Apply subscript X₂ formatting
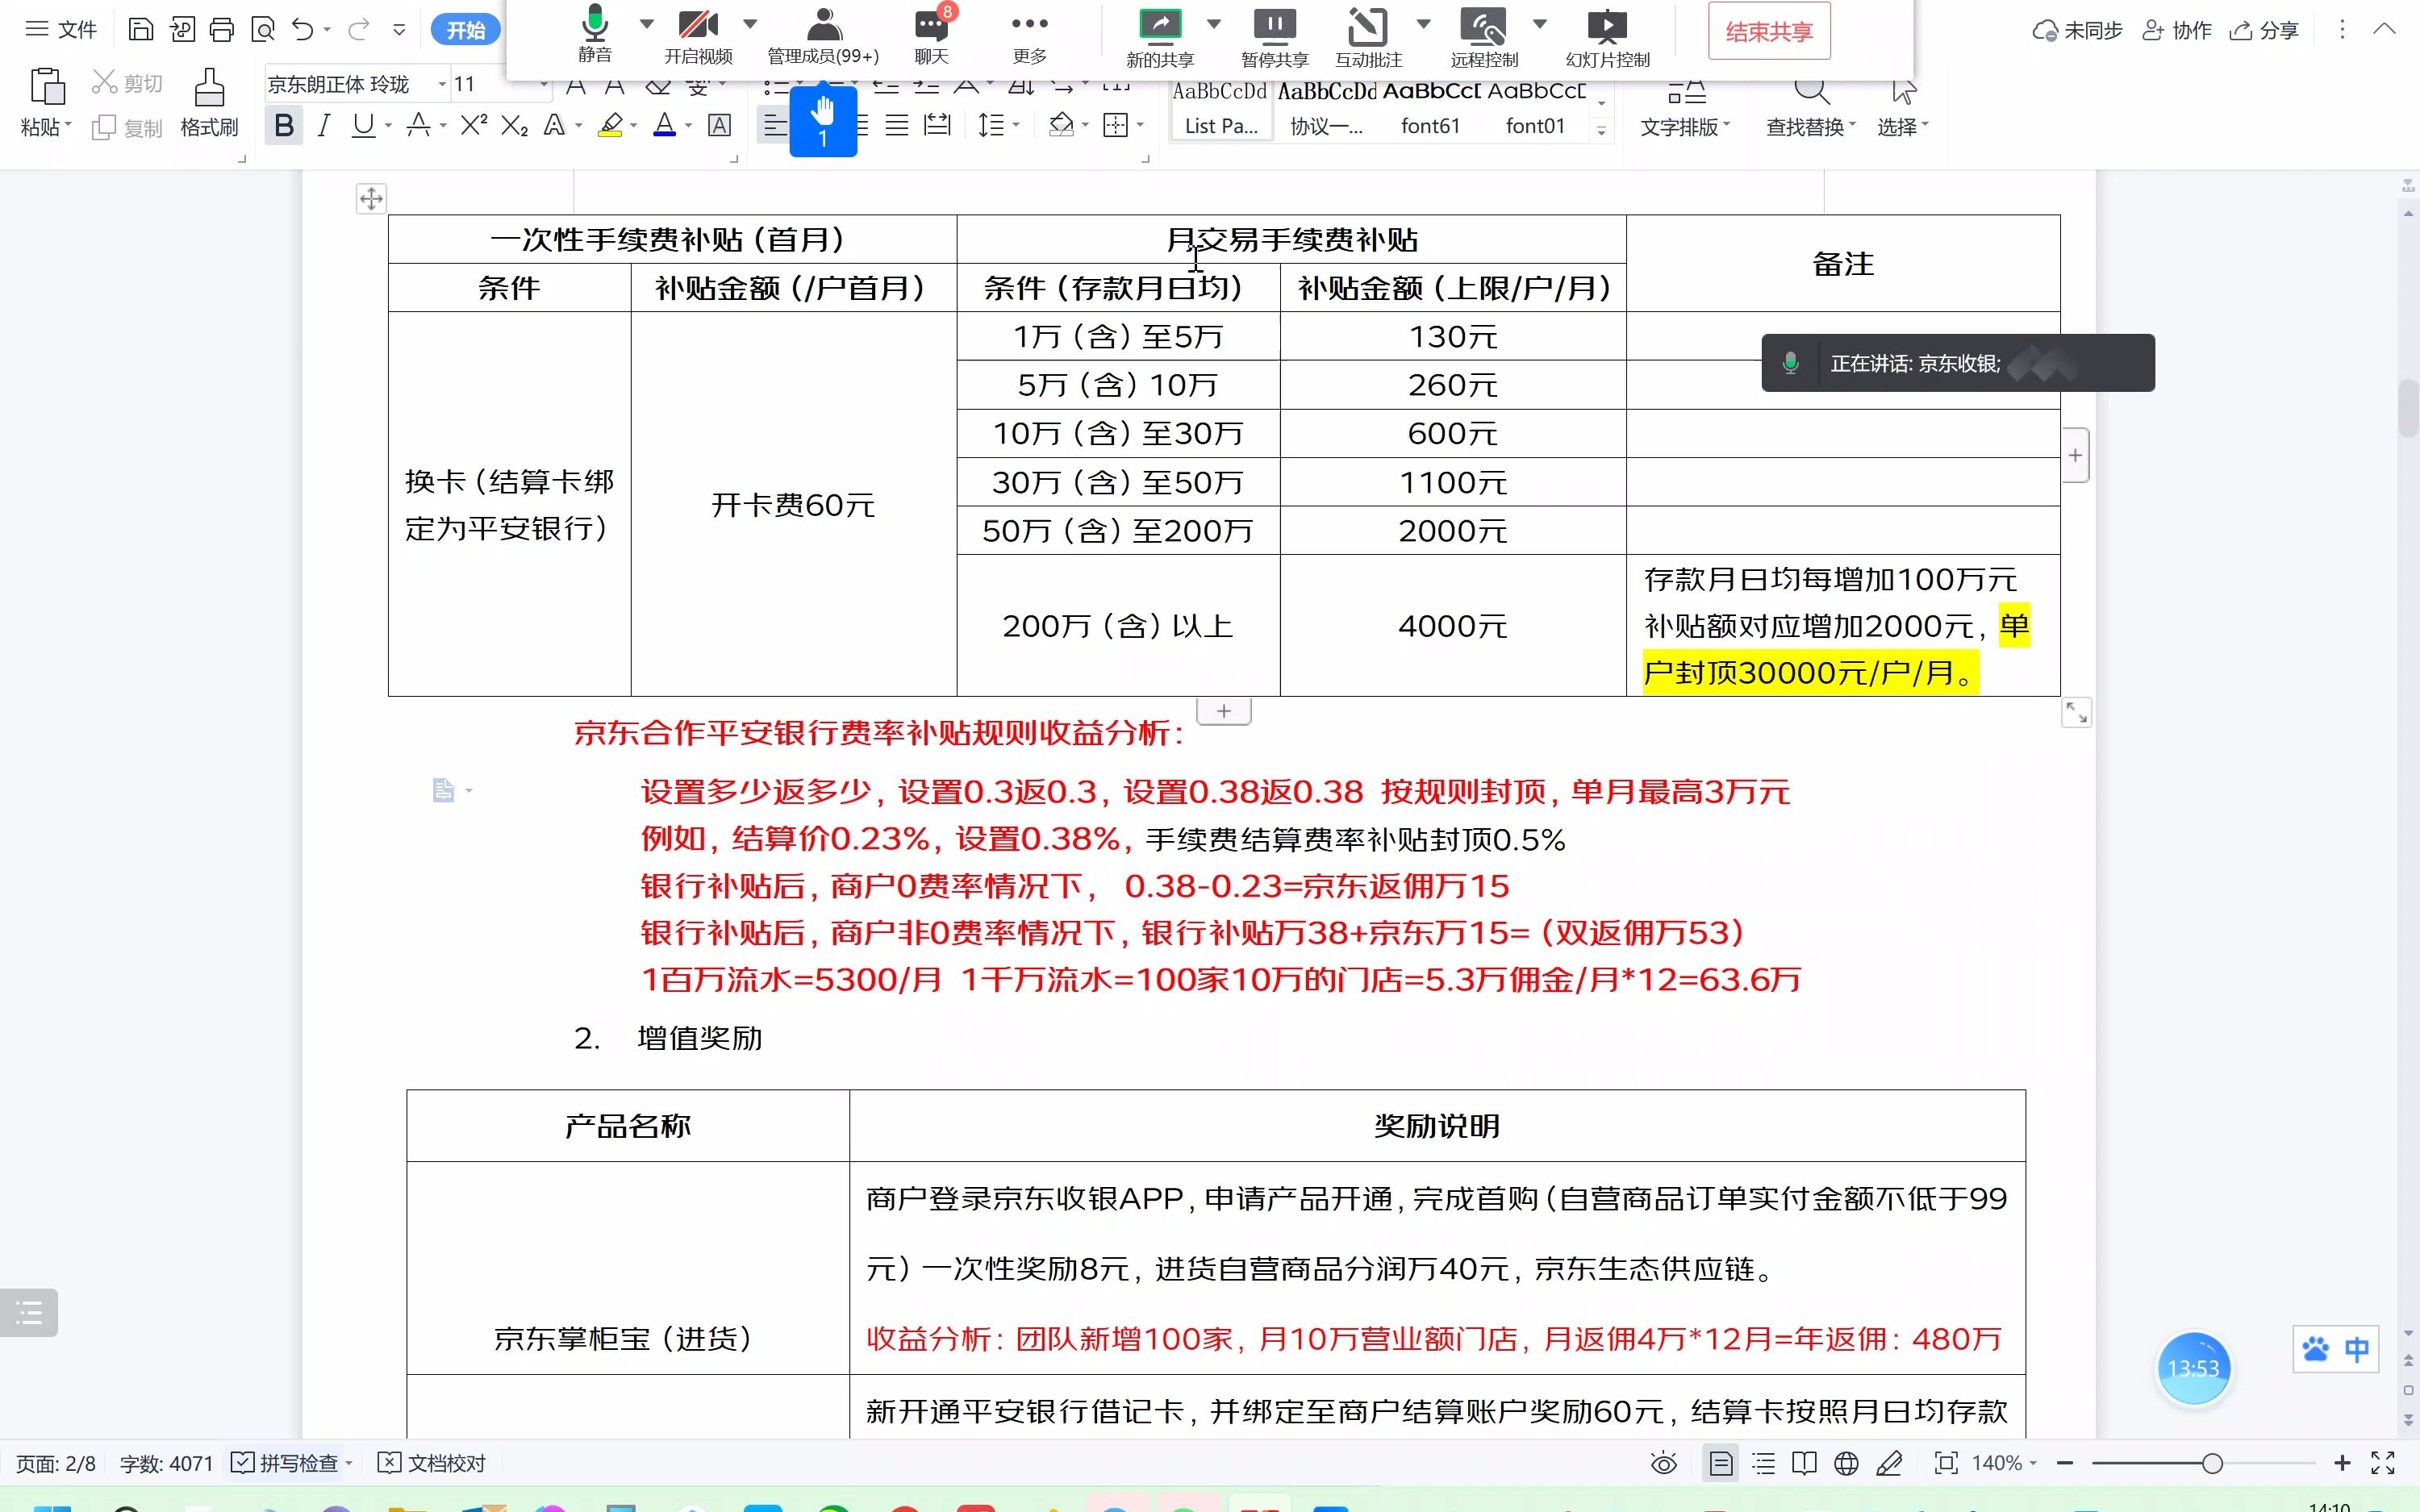This screenshot has height=1512, width=2420. pos(514,125)
